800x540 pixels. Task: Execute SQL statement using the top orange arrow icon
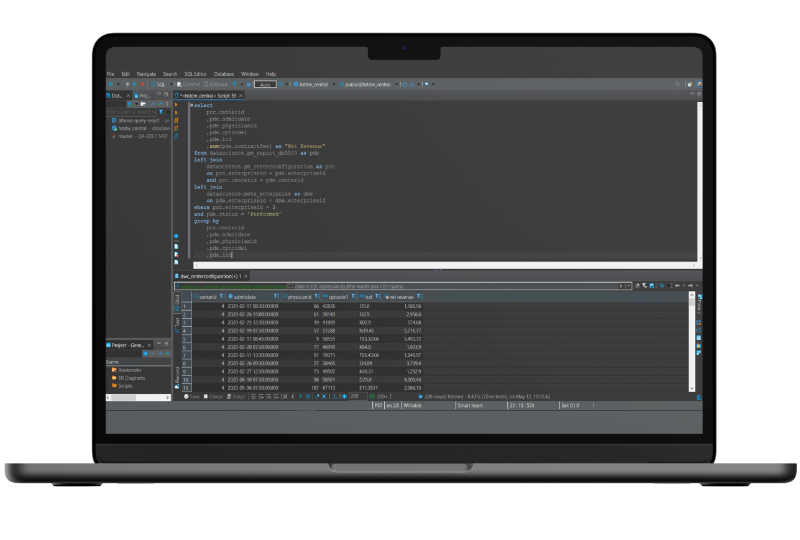tap(177, 106)
